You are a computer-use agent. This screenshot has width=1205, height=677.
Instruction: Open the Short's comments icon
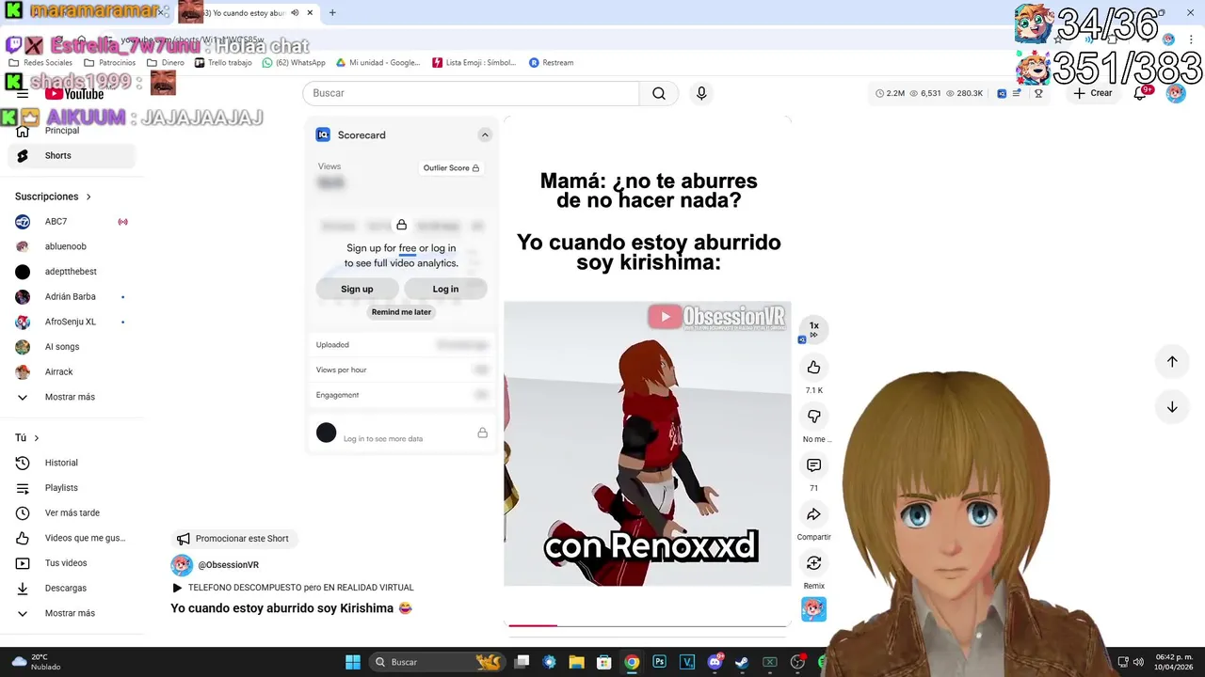coord(813,465)
